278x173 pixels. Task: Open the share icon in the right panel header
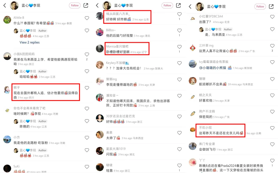coord(271,7)
